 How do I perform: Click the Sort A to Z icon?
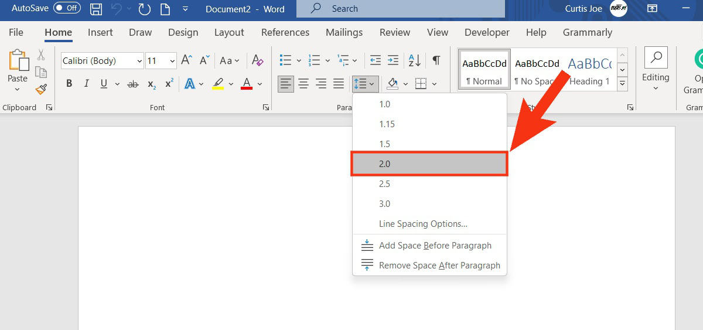(x=414, y=60)
